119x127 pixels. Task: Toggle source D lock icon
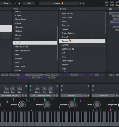[x=89, y=86]
